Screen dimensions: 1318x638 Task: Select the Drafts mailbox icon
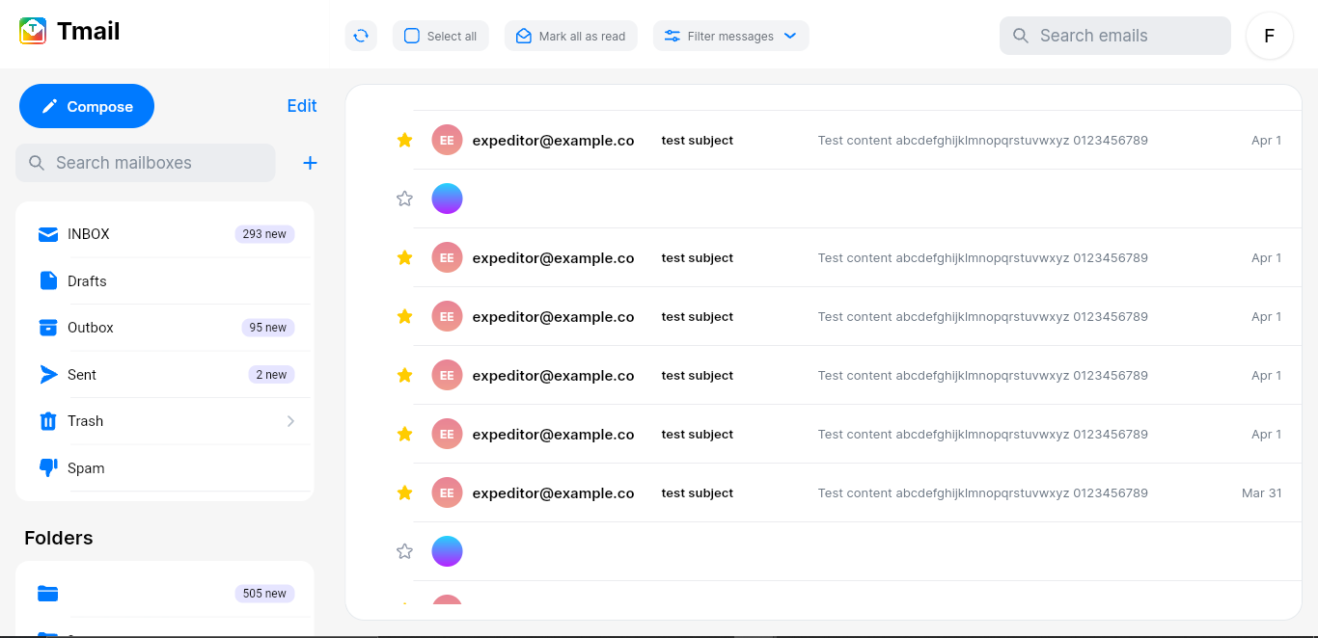click(48, 280)
